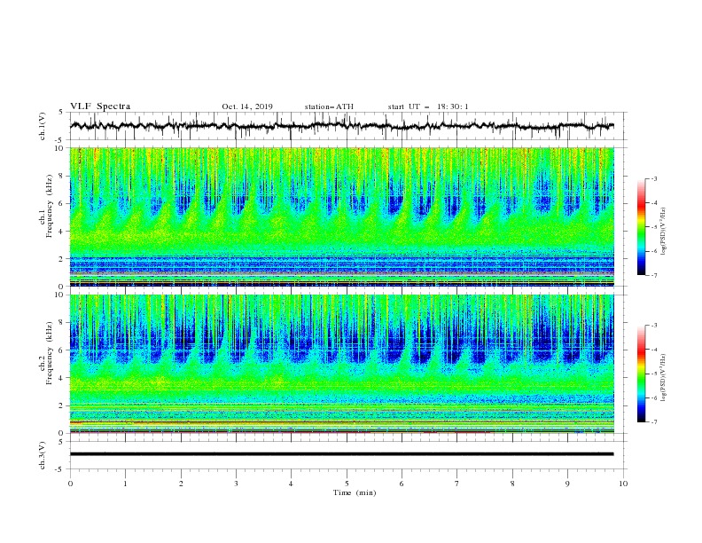The image size is (702, 543).
Task: Select the "start UT = 18:30:1" text
Action: 428,106
